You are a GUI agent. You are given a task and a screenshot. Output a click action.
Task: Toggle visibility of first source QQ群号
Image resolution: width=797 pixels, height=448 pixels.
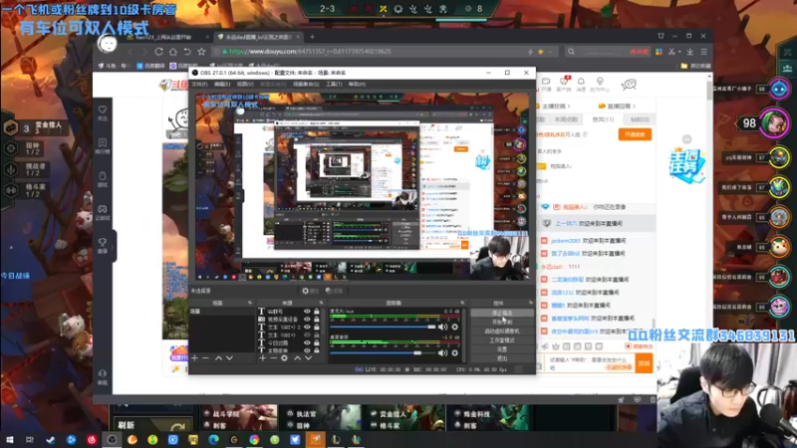click(x=307, y=311)
